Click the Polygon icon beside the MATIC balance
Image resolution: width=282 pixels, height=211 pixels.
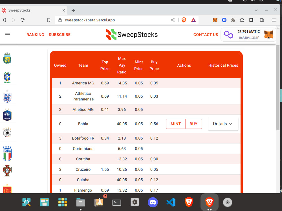click(229, 34)
